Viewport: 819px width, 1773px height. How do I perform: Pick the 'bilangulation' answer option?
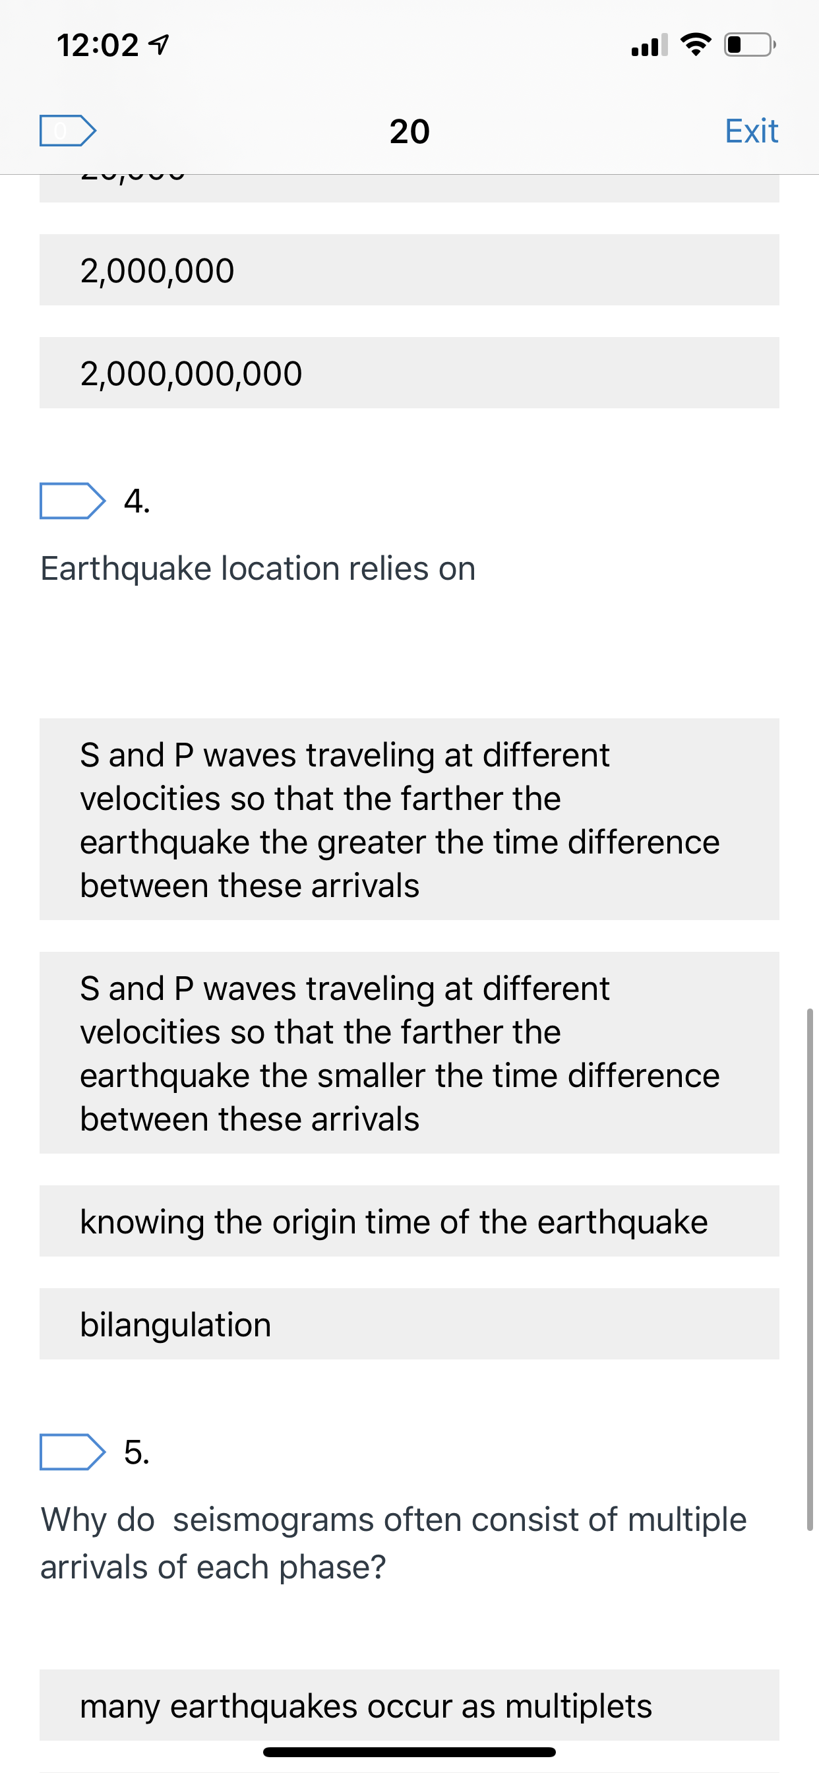point(409,1324)
